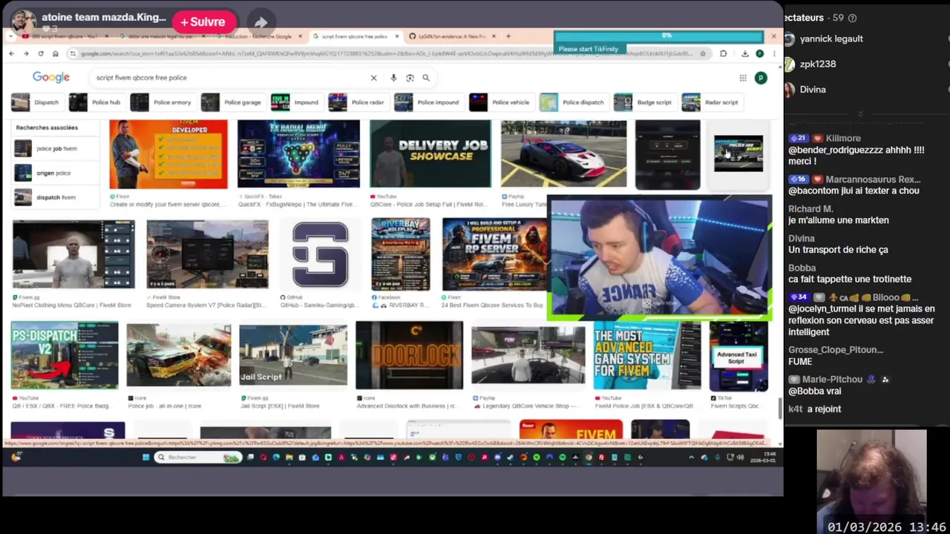Image resolution: width=950 pixels, height=534 pixels.
Task: Click the browser address bar
Action: click(386, 53)
